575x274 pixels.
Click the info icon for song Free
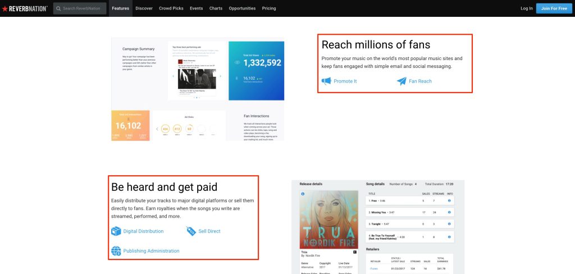pos(449,200)
